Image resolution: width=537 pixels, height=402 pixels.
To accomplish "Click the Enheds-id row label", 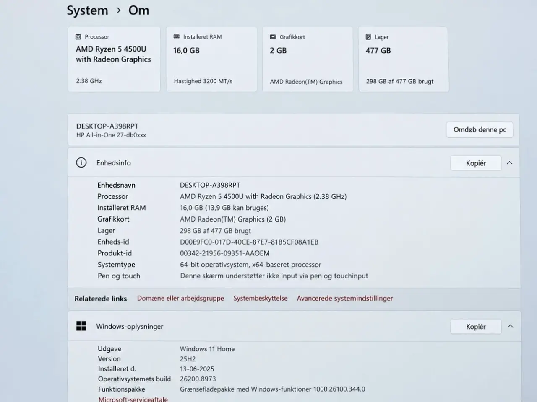I will pos(113,242).
